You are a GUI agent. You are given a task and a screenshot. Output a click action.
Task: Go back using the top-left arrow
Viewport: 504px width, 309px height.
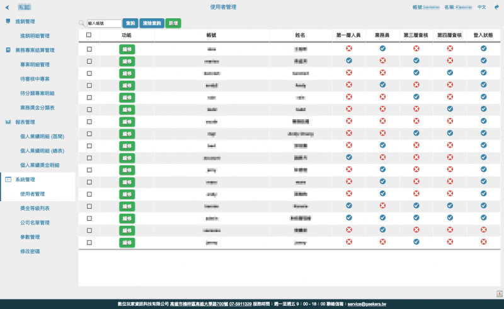[x=8, y=7]
